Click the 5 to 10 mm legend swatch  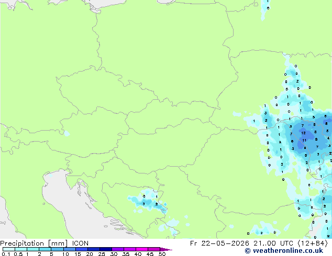[57, 249]
